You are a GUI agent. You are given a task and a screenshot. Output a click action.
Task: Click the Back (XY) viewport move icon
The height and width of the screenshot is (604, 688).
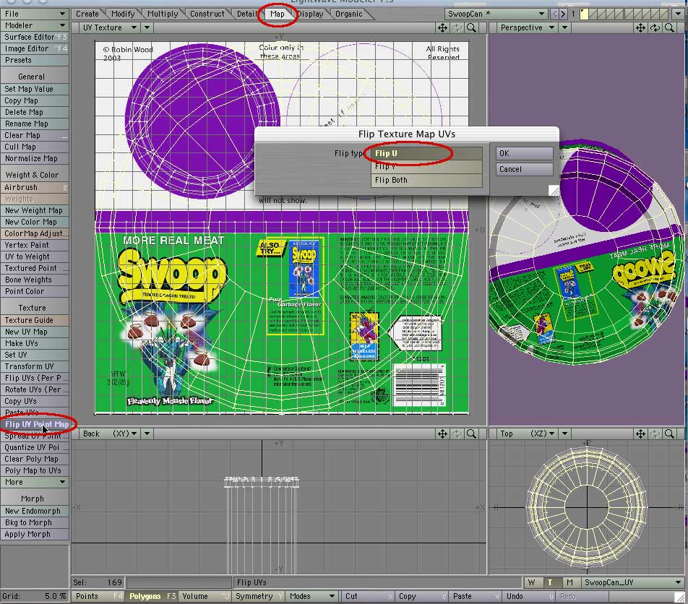442,433
